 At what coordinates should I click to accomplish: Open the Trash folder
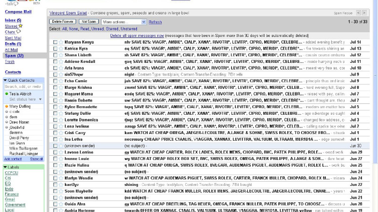coord(10,62)
